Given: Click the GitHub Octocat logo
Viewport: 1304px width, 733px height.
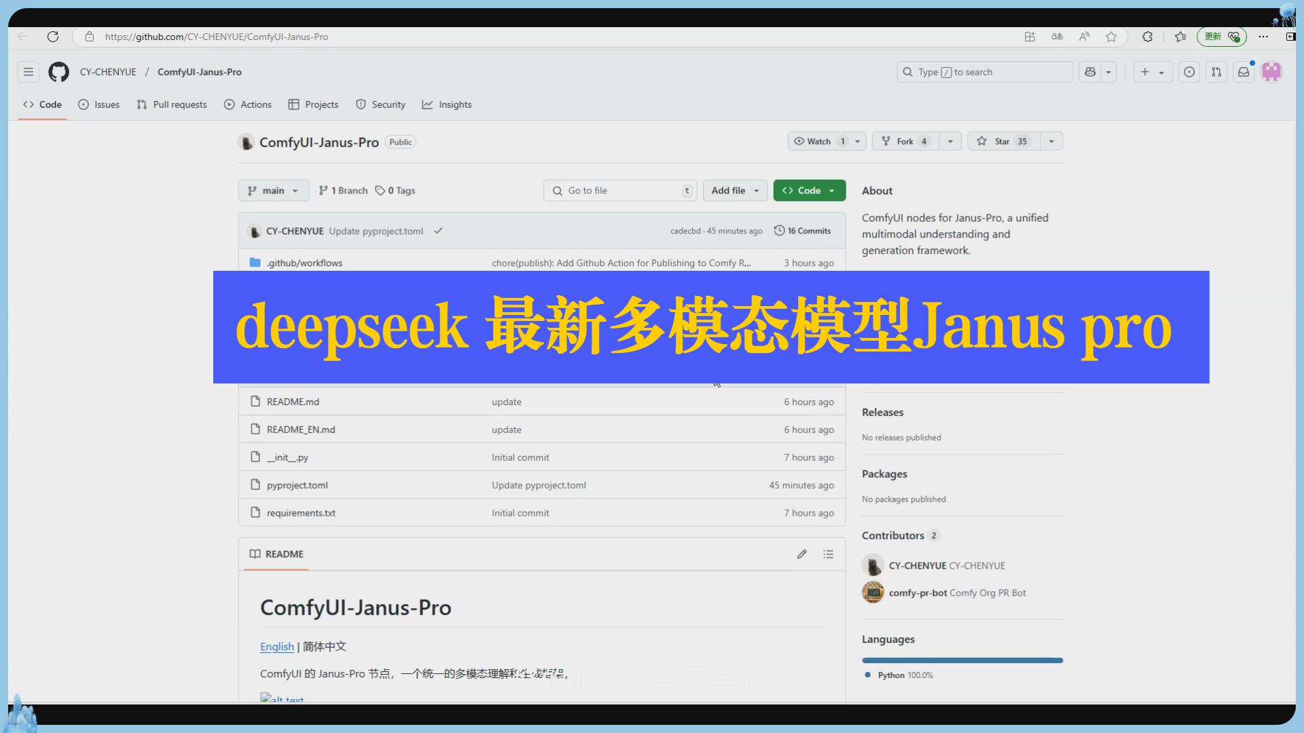Looking at the screenshot, I should 58,72.
